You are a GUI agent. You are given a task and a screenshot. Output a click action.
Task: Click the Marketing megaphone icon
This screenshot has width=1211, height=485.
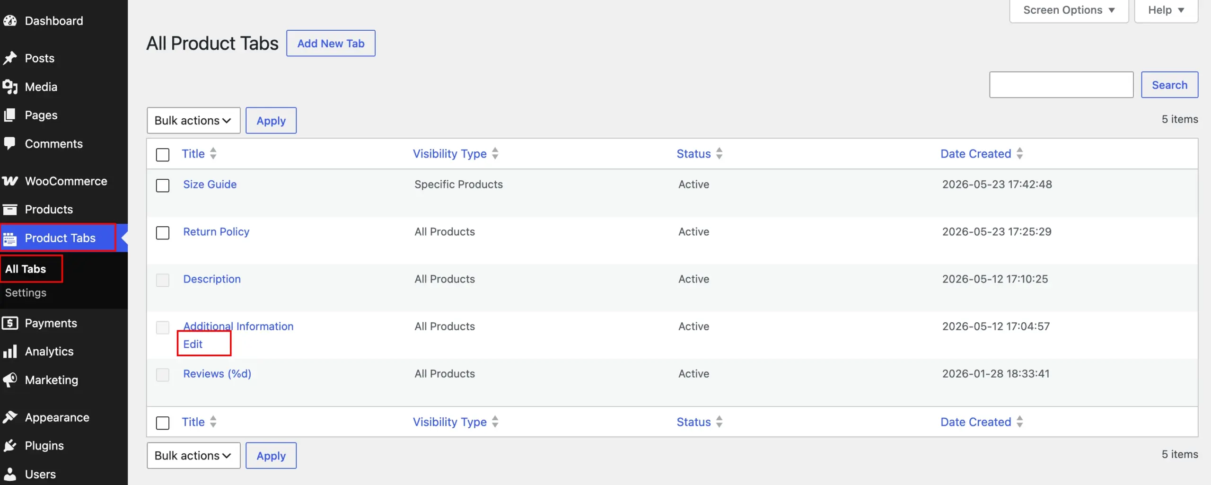point(10,380)
